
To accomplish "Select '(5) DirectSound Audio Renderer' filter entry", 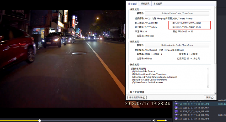I will coord(148,82).
